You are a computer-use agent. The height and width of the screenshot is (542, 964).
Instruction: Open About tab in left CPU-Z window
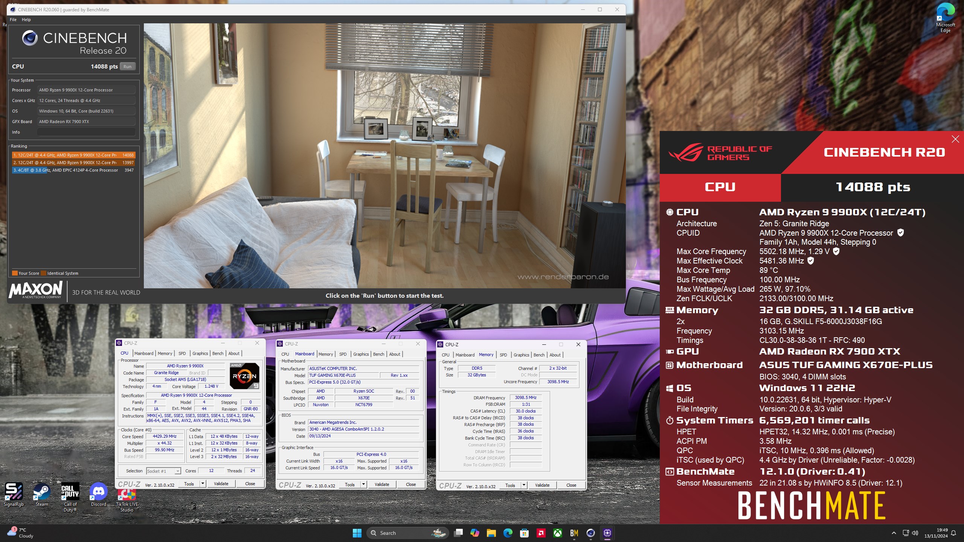tap(234, 353)
